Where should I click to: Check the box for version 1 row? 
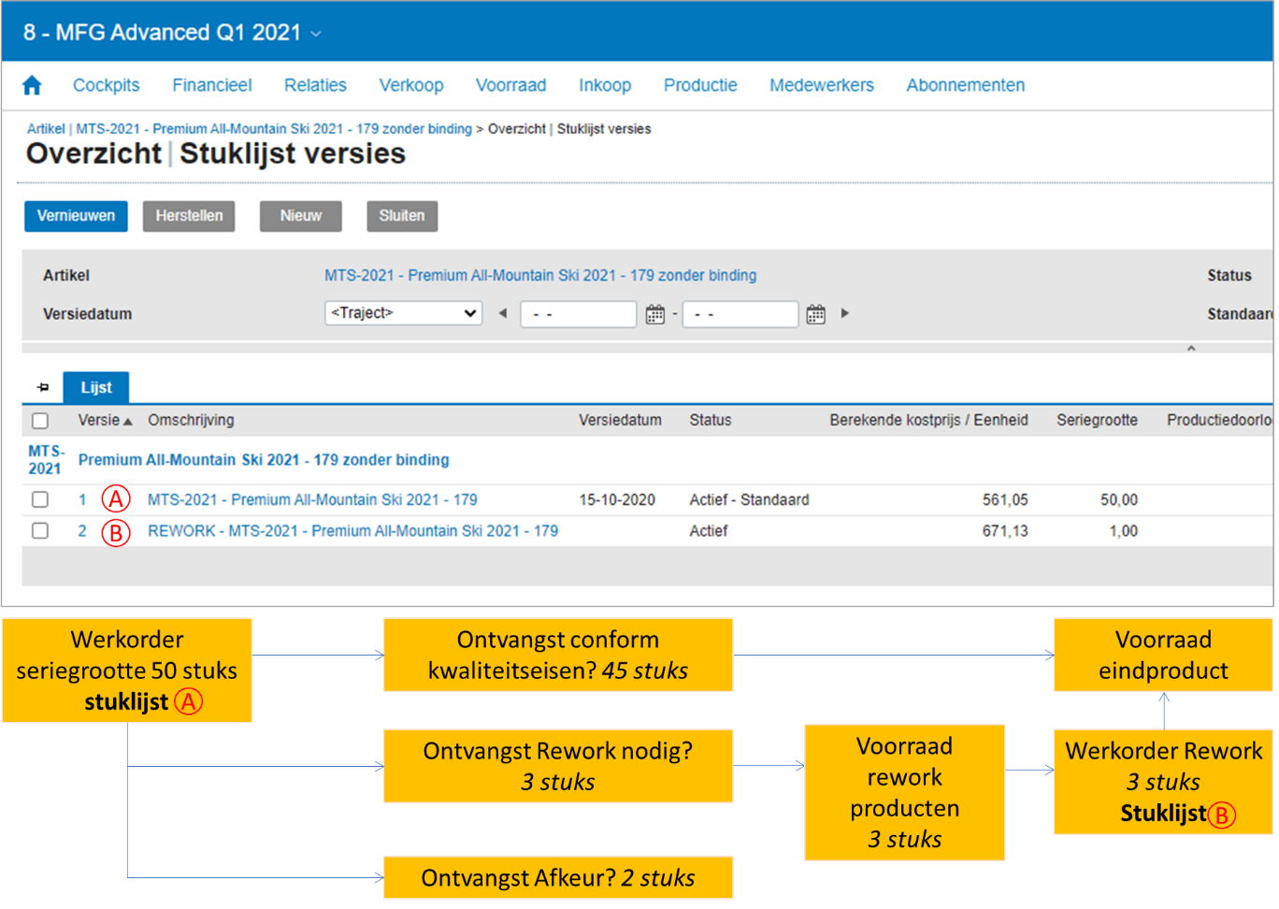pyautogui.click(x=40, y=499)
